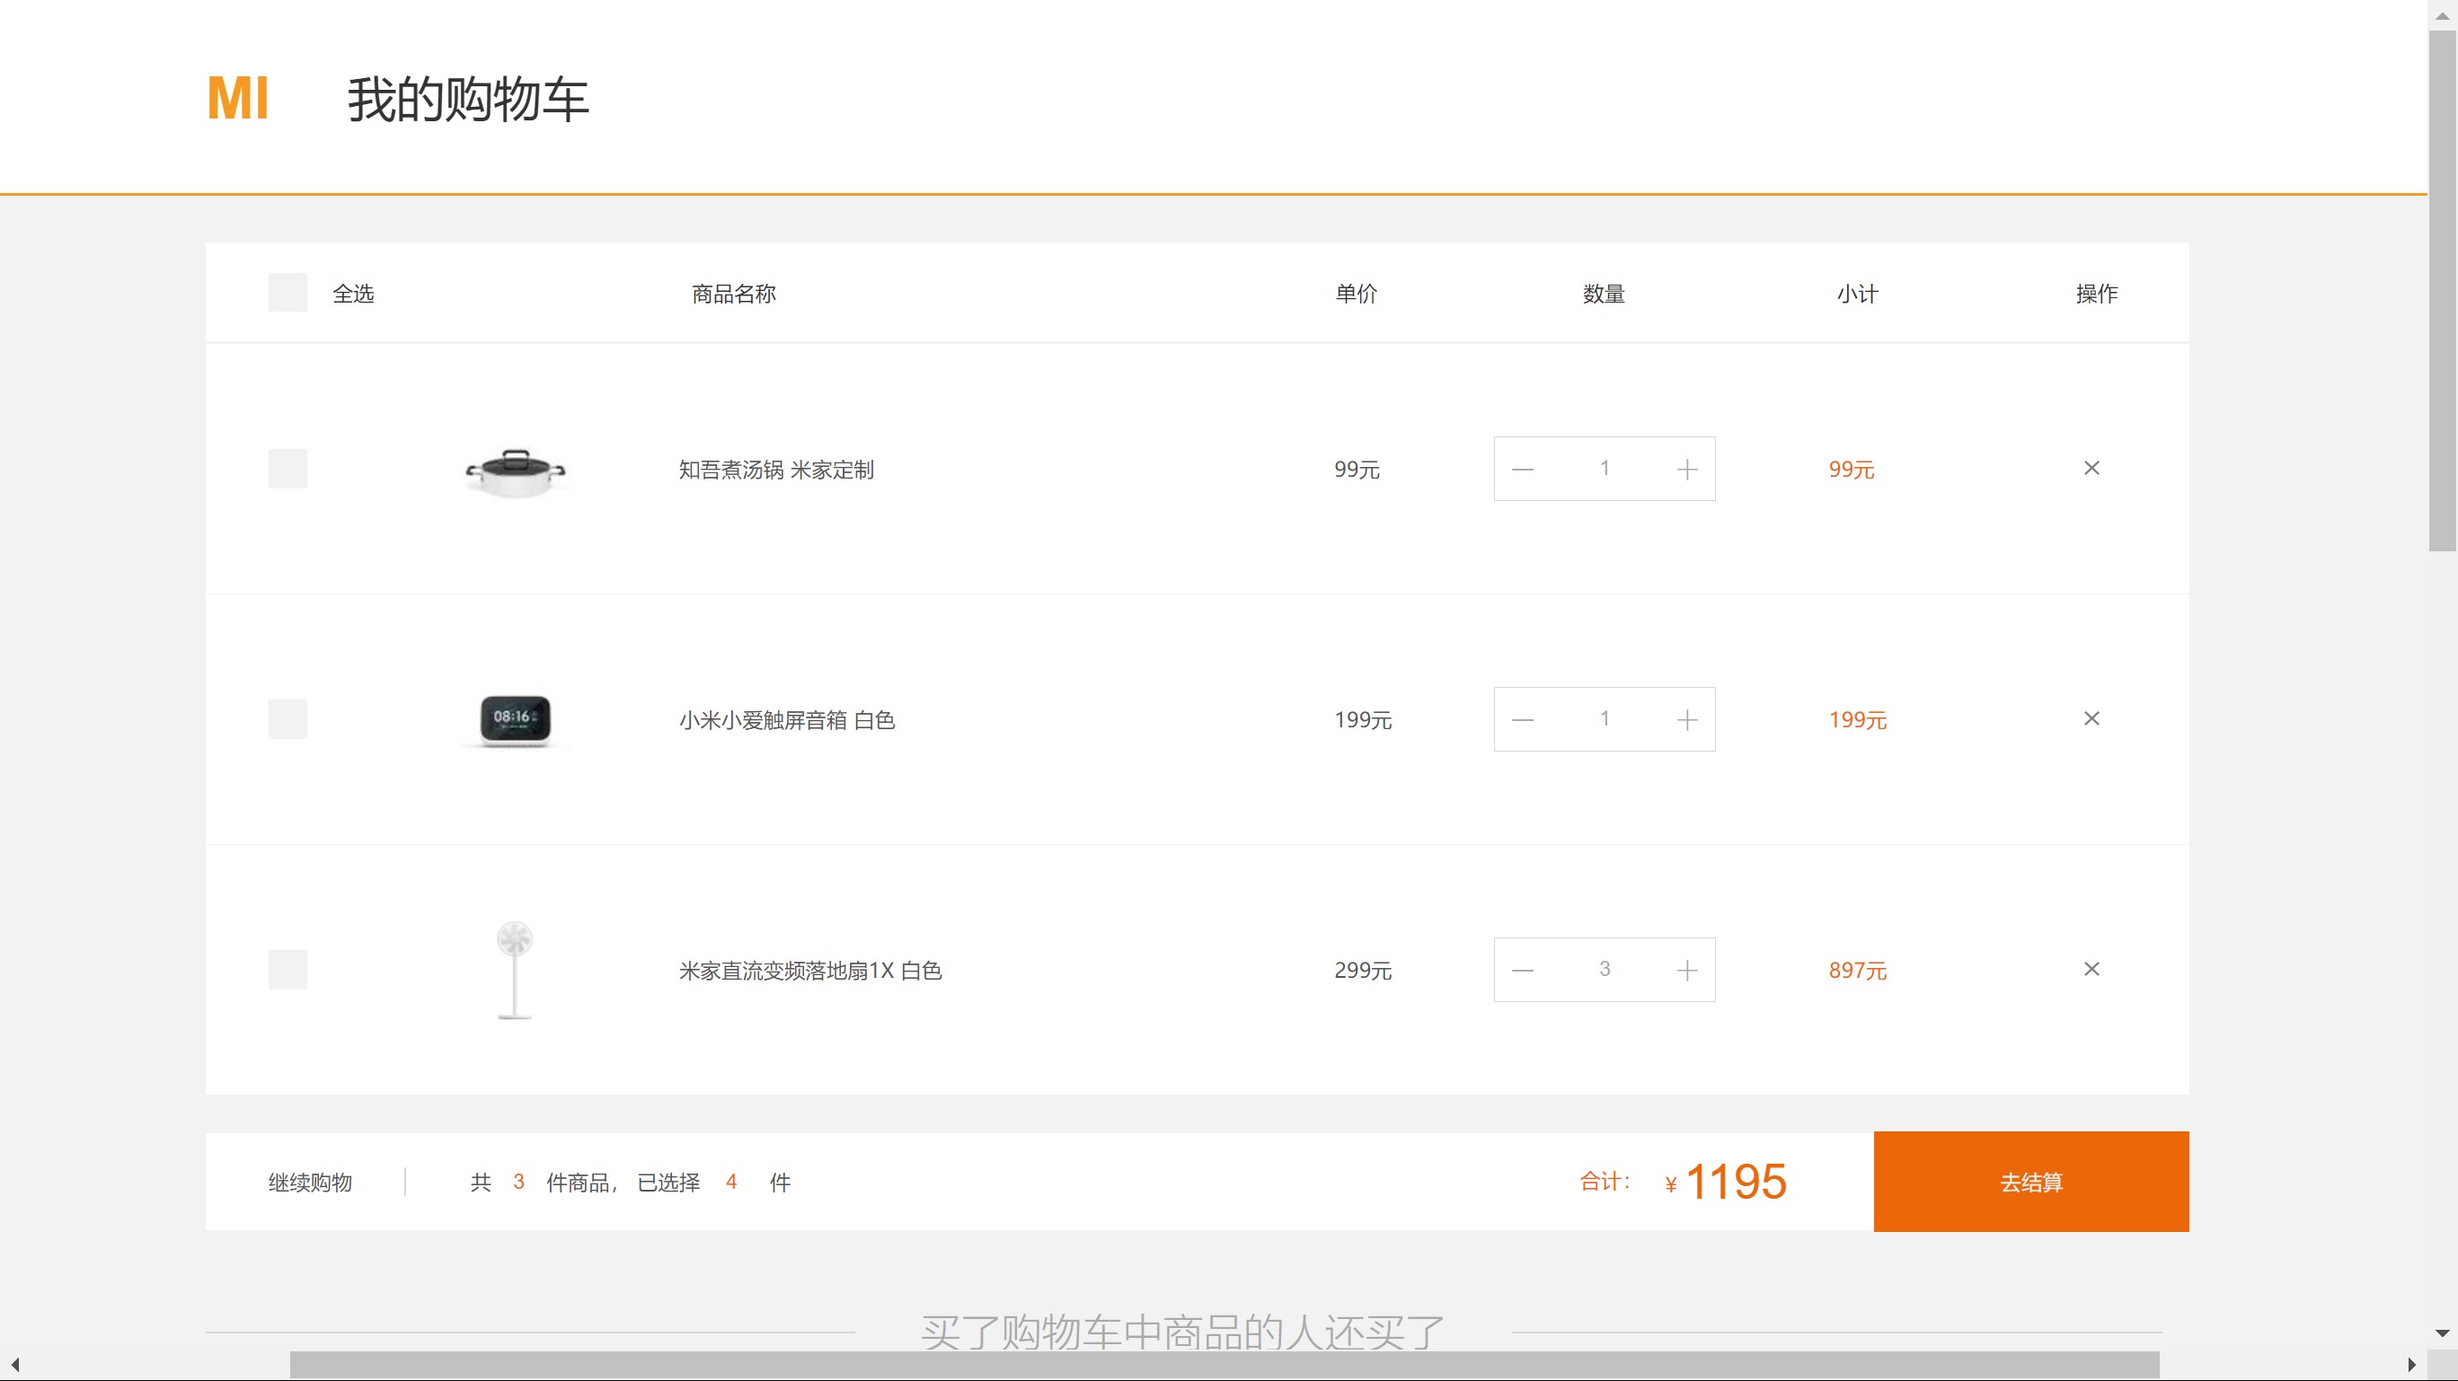
Task: Open the standing fan product thumbnail
Action: click(514, 970)
